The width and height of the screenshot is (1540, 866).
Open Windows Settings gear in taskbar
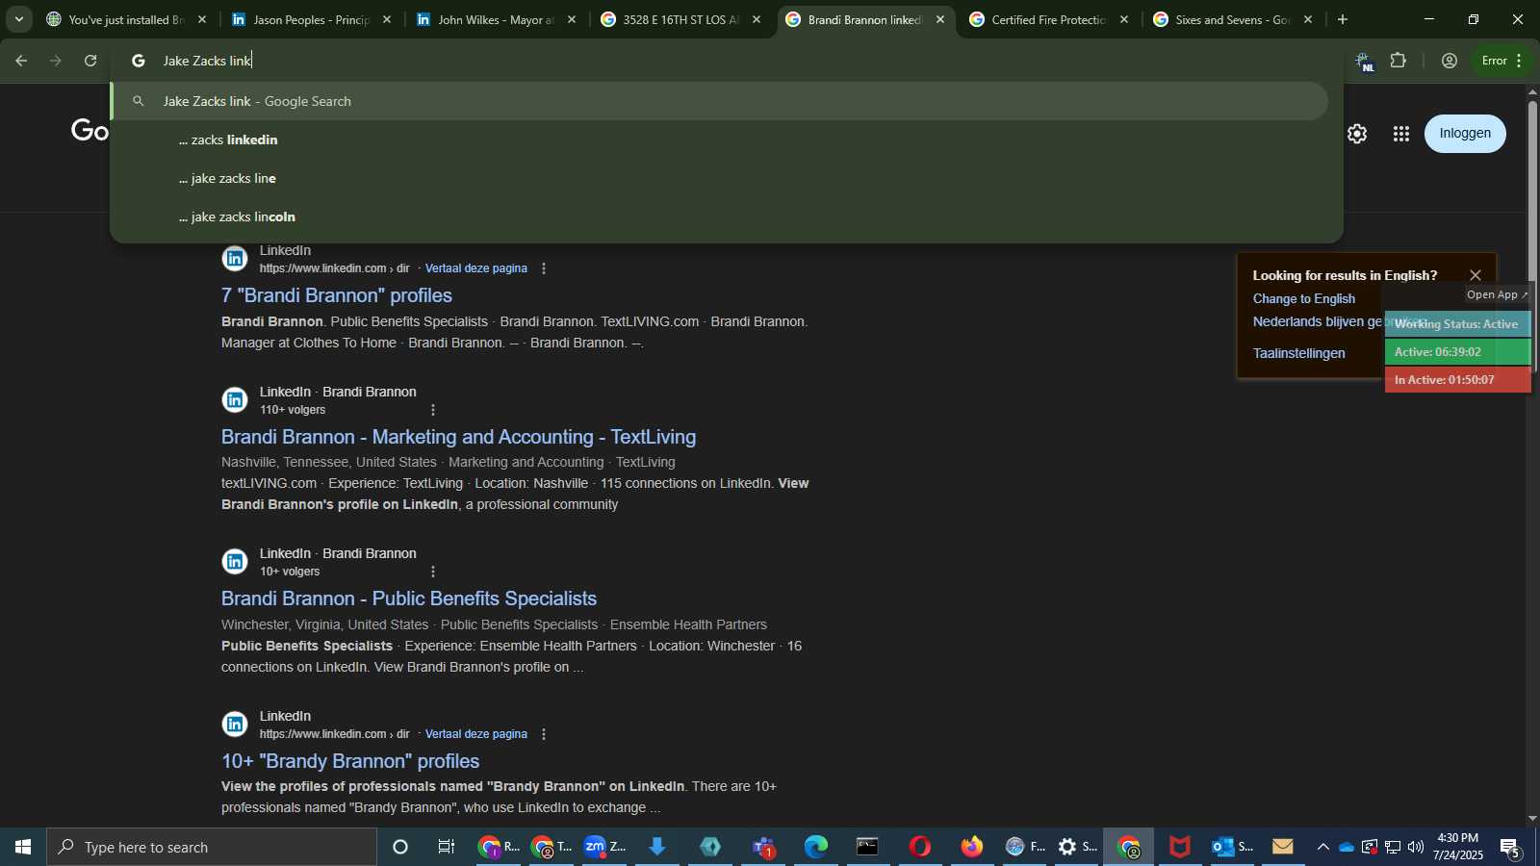click(x=1077, y=847)
